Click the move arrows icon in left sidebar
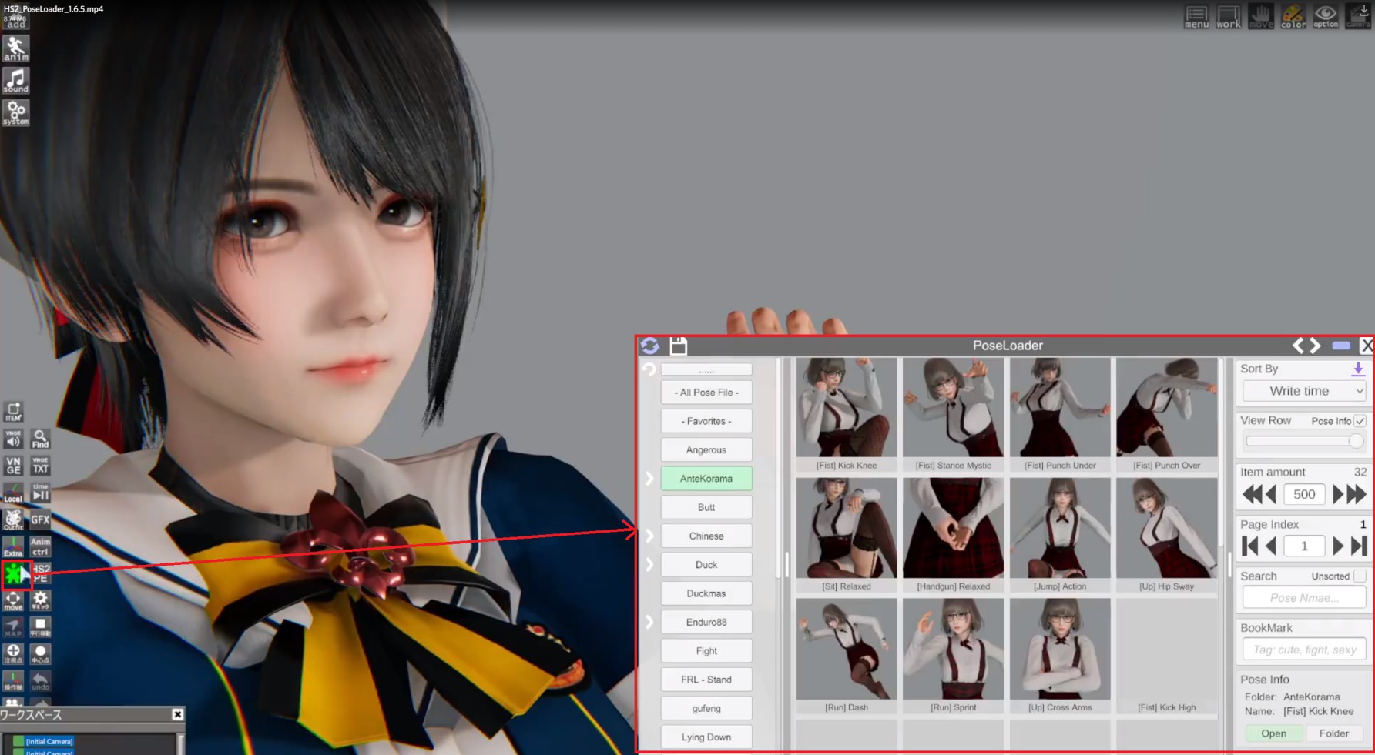Viewport: 1375px width, 755px height. pos(14,600)
